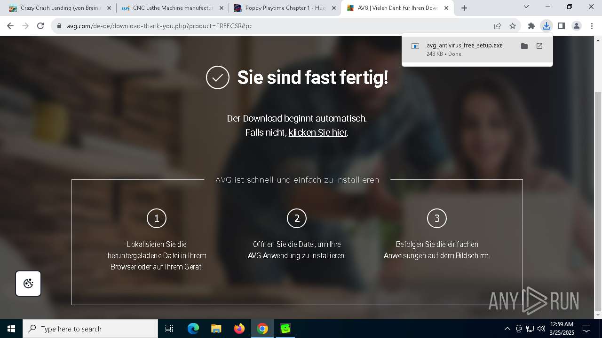Click the 'klicken Sie hier' link

point(317,132)
